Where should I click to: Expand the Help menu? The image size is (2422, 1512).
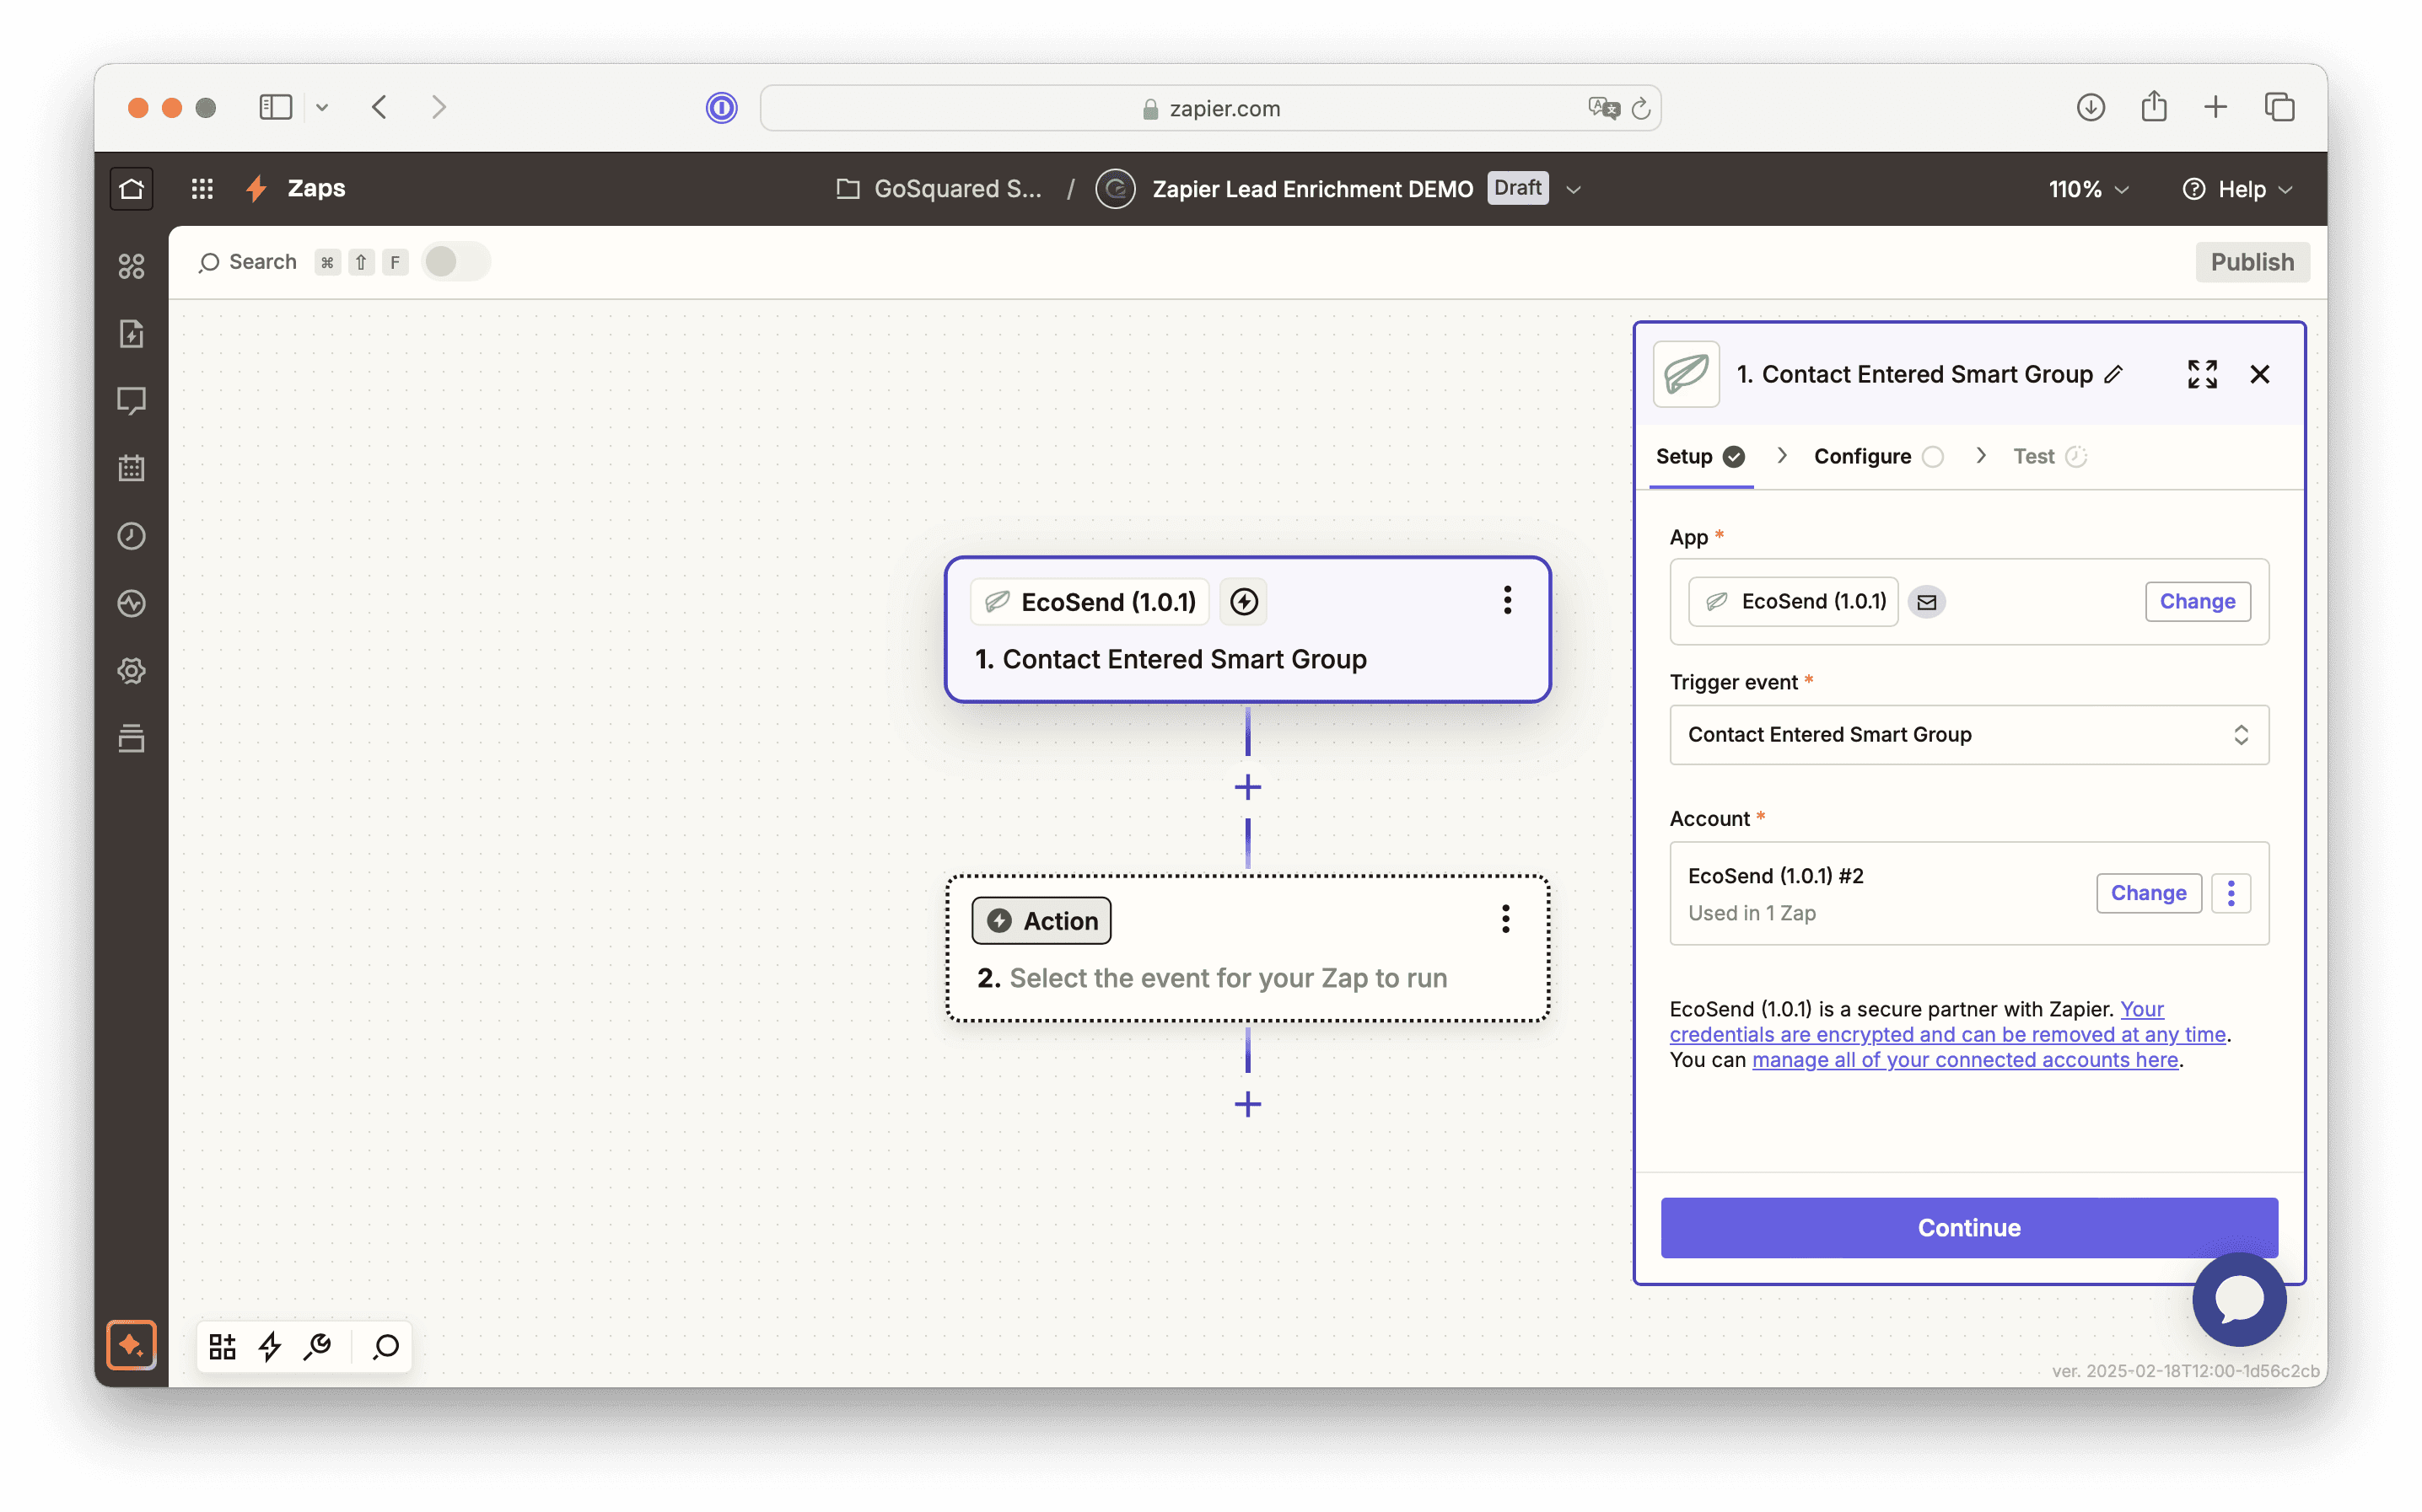click(2238, 189)
